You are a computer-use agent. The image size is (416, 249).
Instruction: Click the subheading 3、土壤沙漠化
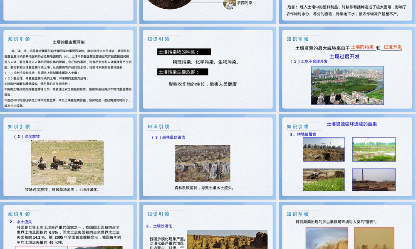pos(159,226)
